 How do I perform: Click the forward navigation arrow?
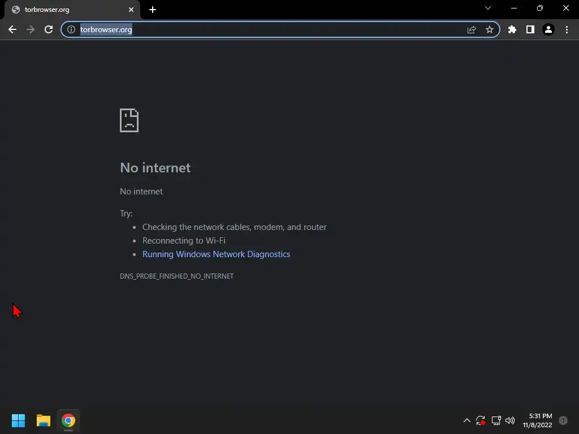click(31, 29)
